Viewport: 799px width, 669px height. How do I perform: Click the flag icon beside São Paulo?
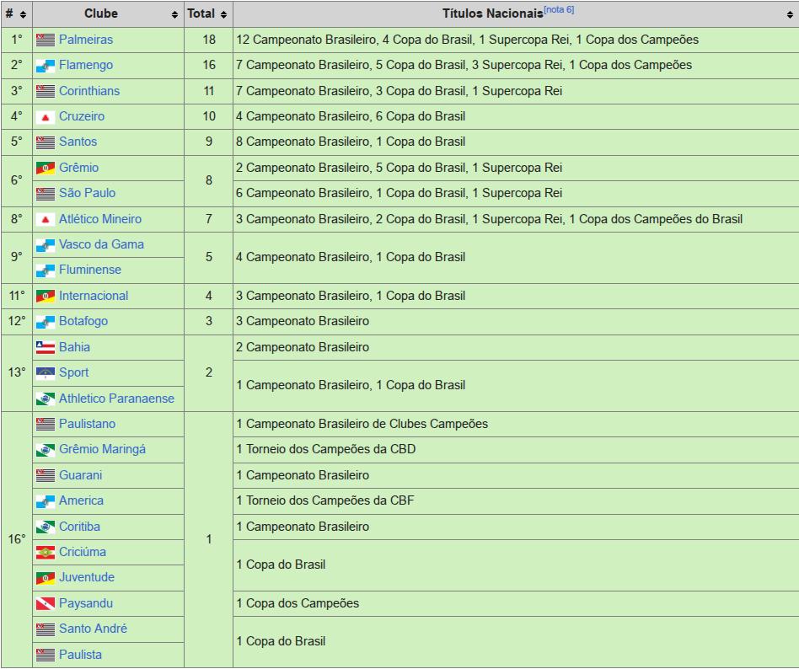(x=46, y=194)
